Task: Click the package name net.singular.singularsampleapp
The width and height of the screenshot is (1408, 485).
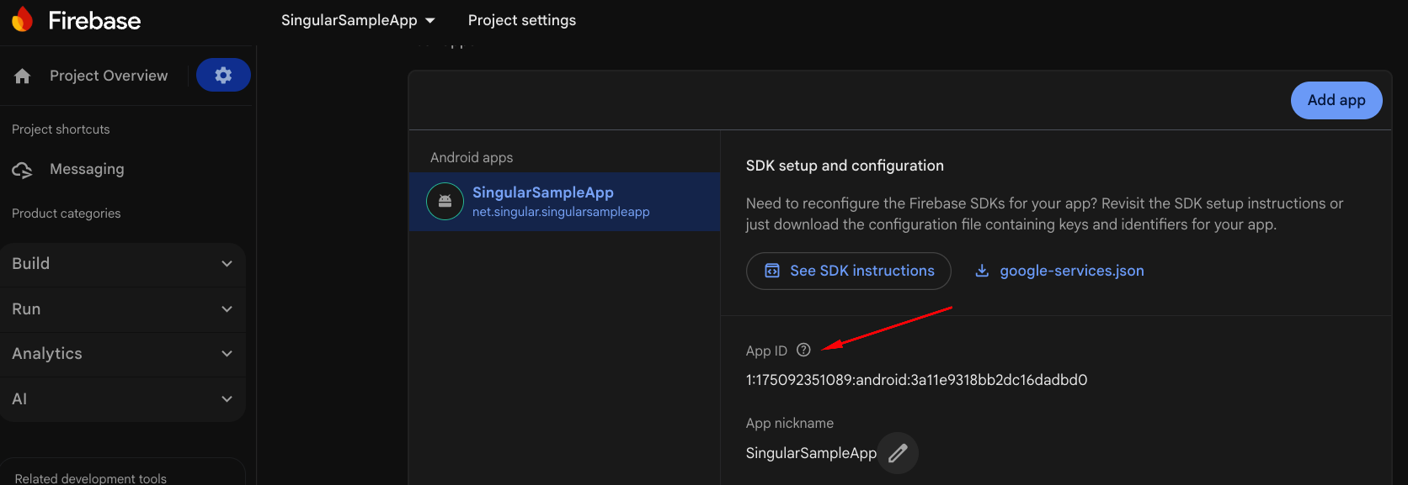Action: point(561,212)
